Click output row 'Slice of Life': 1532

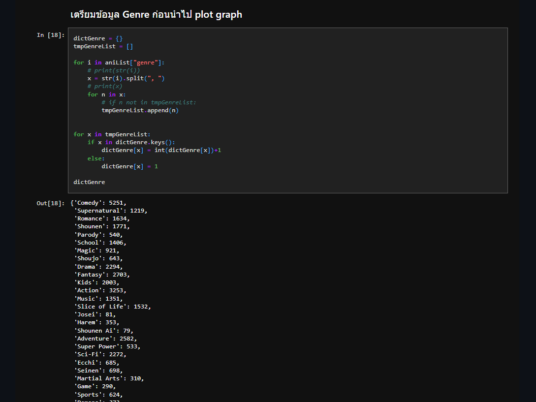(112, 307)
